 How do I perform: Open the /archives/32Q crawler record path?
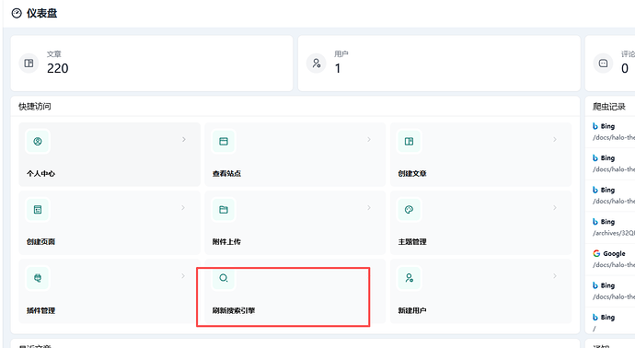tap(614, 233)
